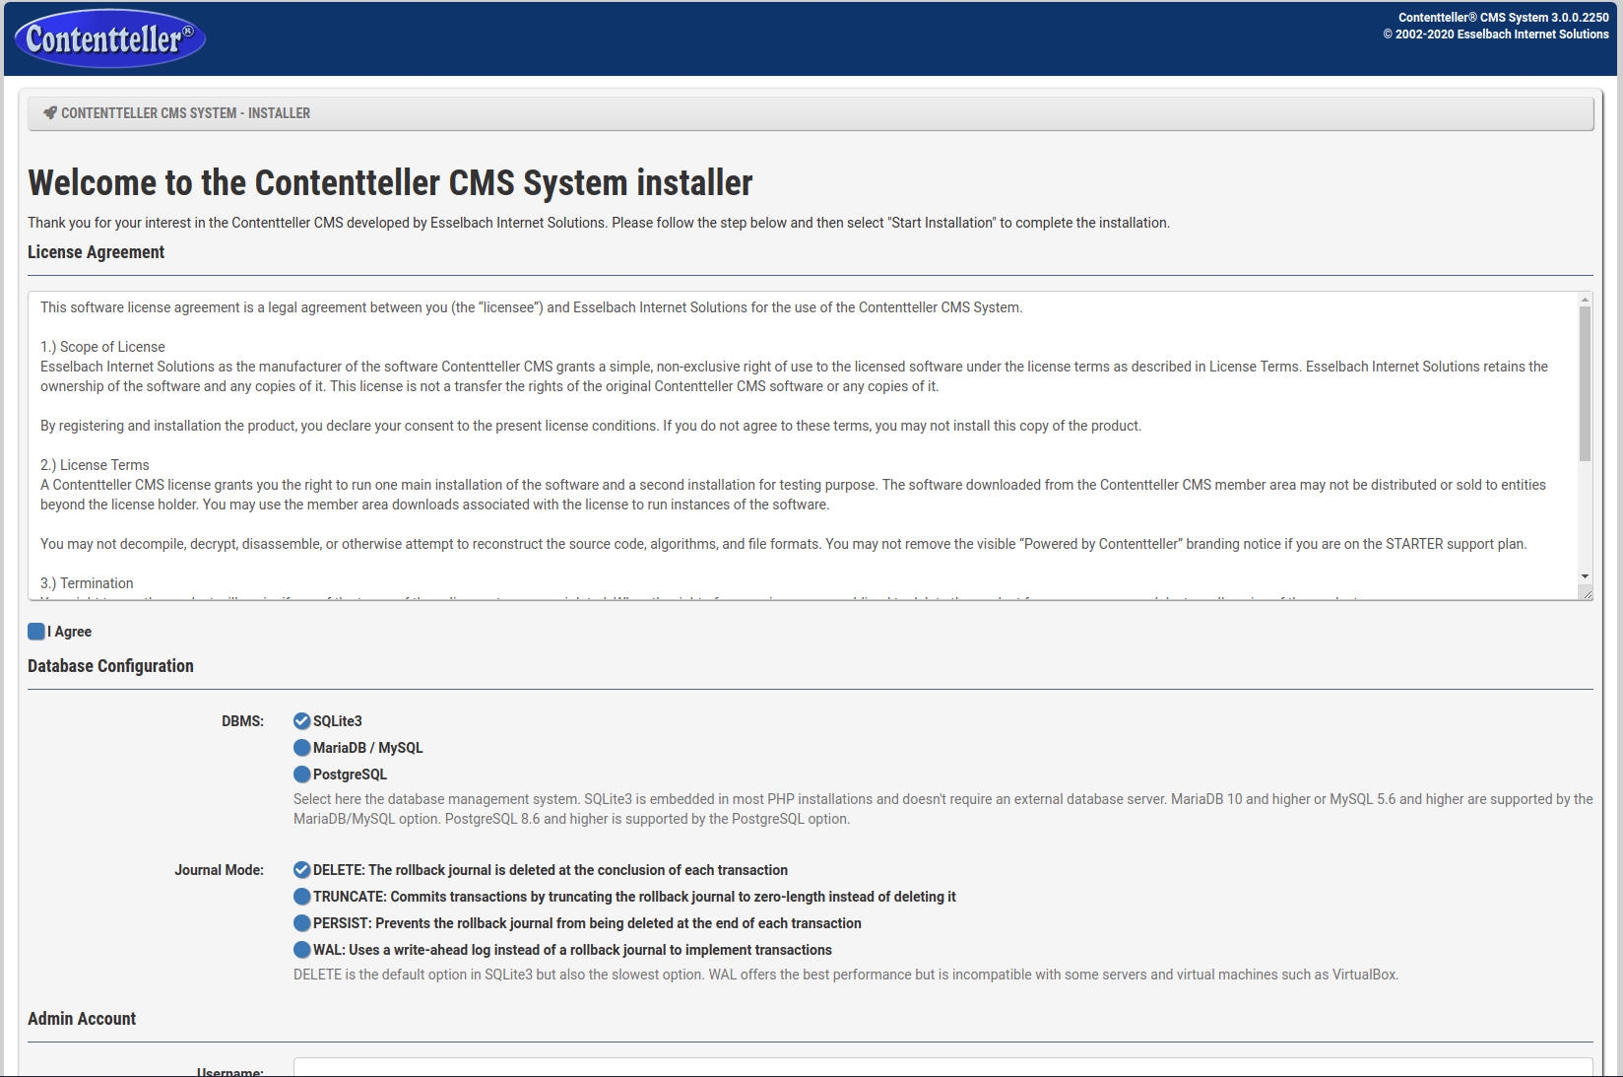Click inside the license agreement text box
Screen dimensions: 1623x1077
point(788,443)
